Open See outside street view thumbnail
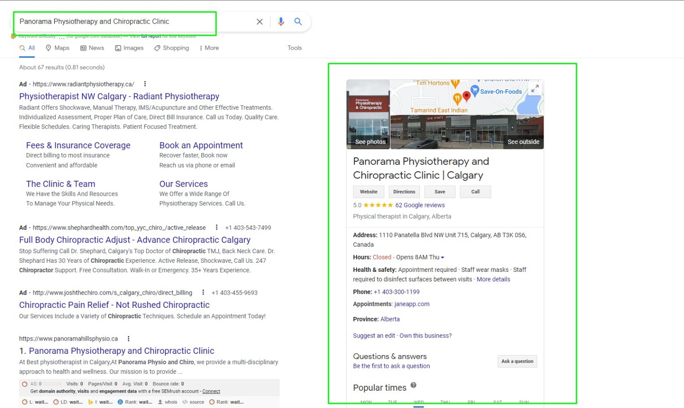684x408 pixels. pos(467,132)
